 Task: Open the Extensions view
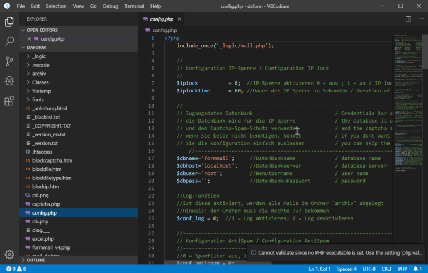point(9,101)
